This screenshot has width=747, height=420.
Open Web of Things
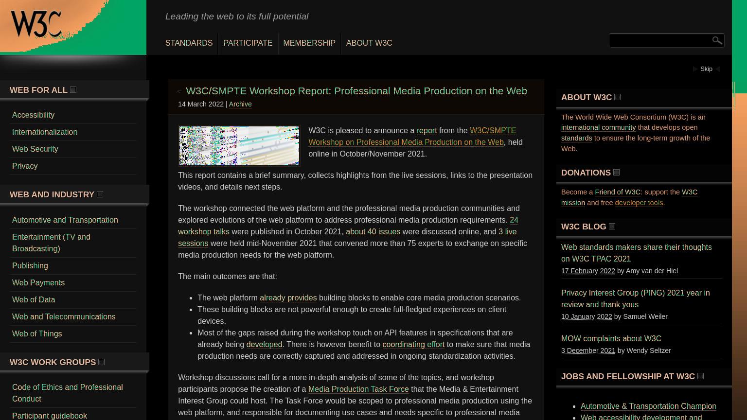(x=37, y=333)
